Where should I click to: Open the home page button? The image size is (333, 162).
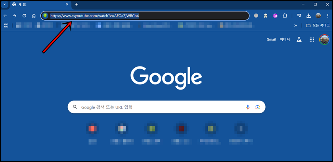click(34, 16)
